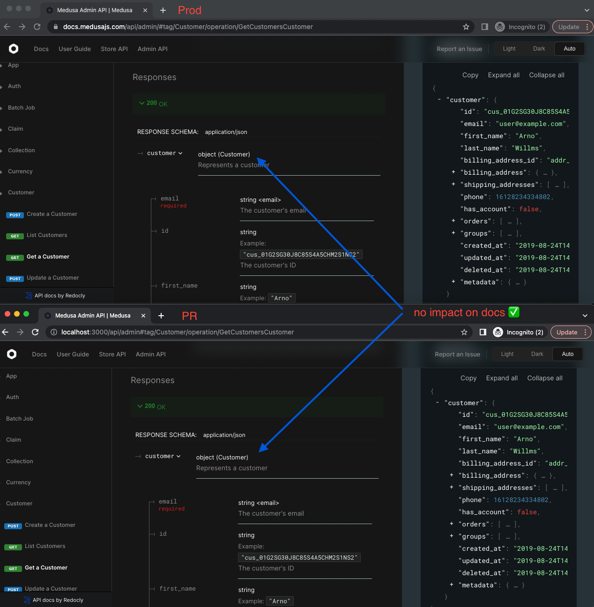
Task: Select Dark theme in PR window
Action: [537, 354]
